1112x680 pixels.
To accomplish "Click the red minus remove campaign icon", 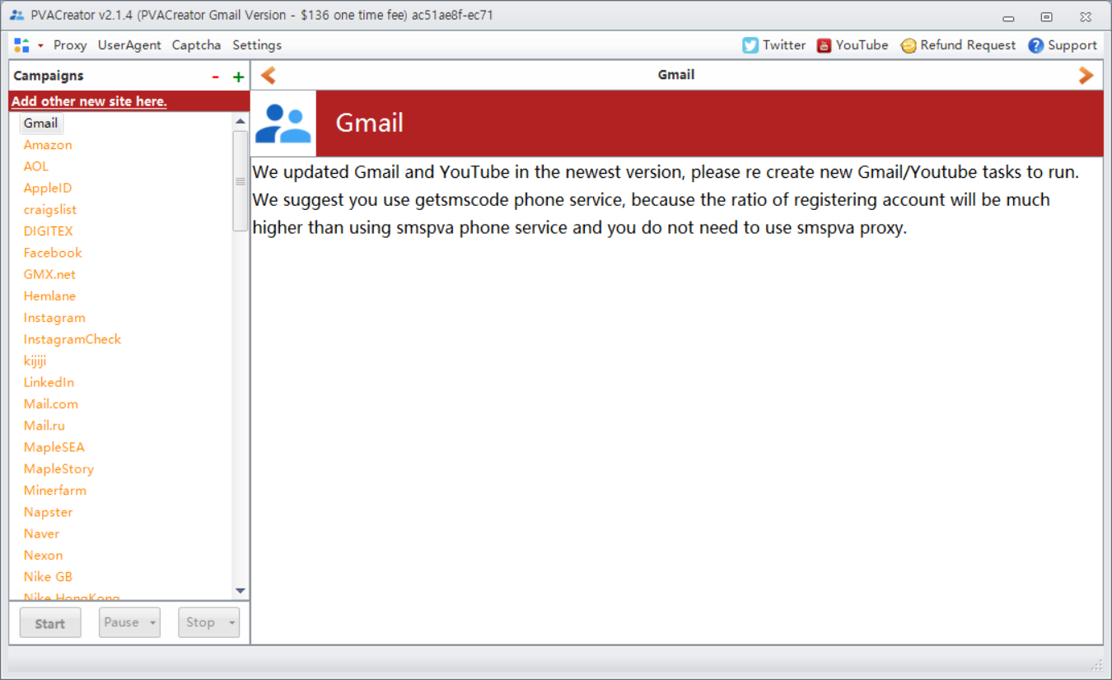I will [216, 77].
